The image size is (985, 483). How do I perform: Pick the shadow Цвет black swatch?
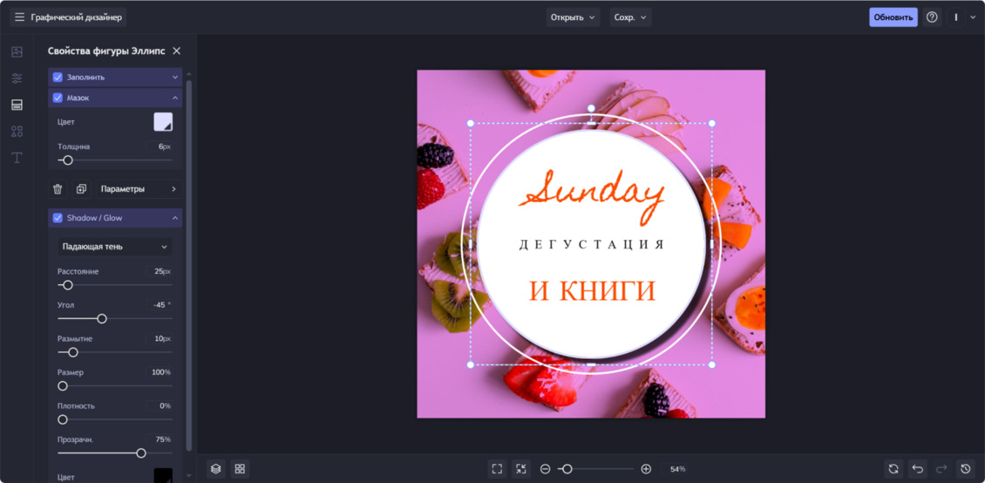(x=163, y=475)
